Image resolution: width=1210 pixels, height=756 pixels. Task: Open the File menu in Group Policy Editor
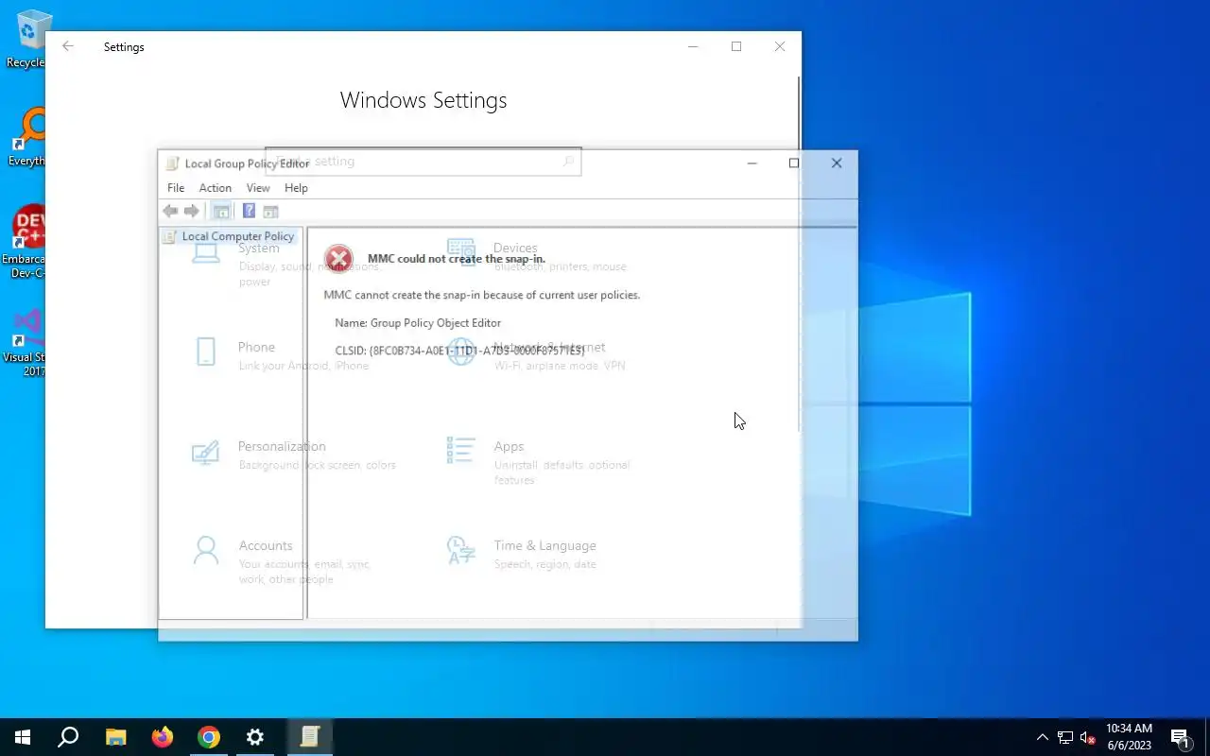176,188
